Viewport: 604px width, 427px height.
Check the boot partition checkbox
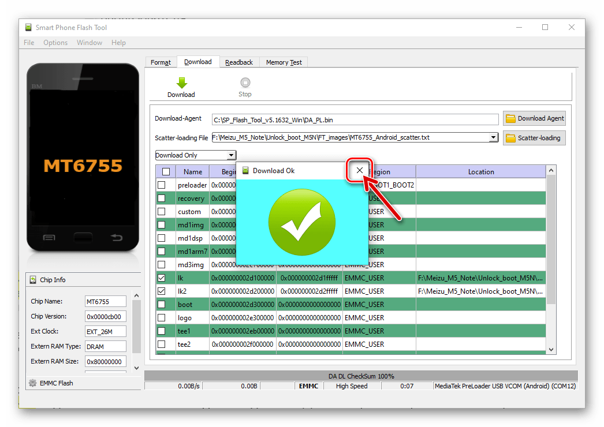click(162, 305)
